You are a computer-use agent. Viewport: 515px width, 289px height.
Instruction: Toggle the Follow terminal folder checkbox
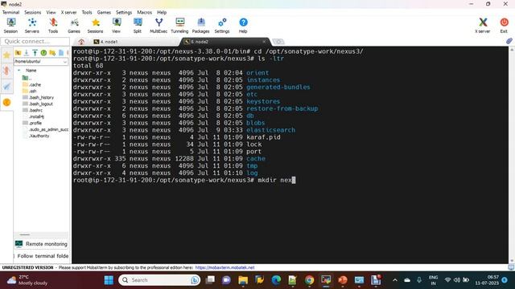coord(14,256)
